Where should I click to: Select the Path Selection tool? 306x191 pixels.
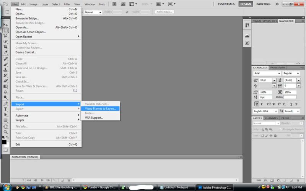point(5,115)
